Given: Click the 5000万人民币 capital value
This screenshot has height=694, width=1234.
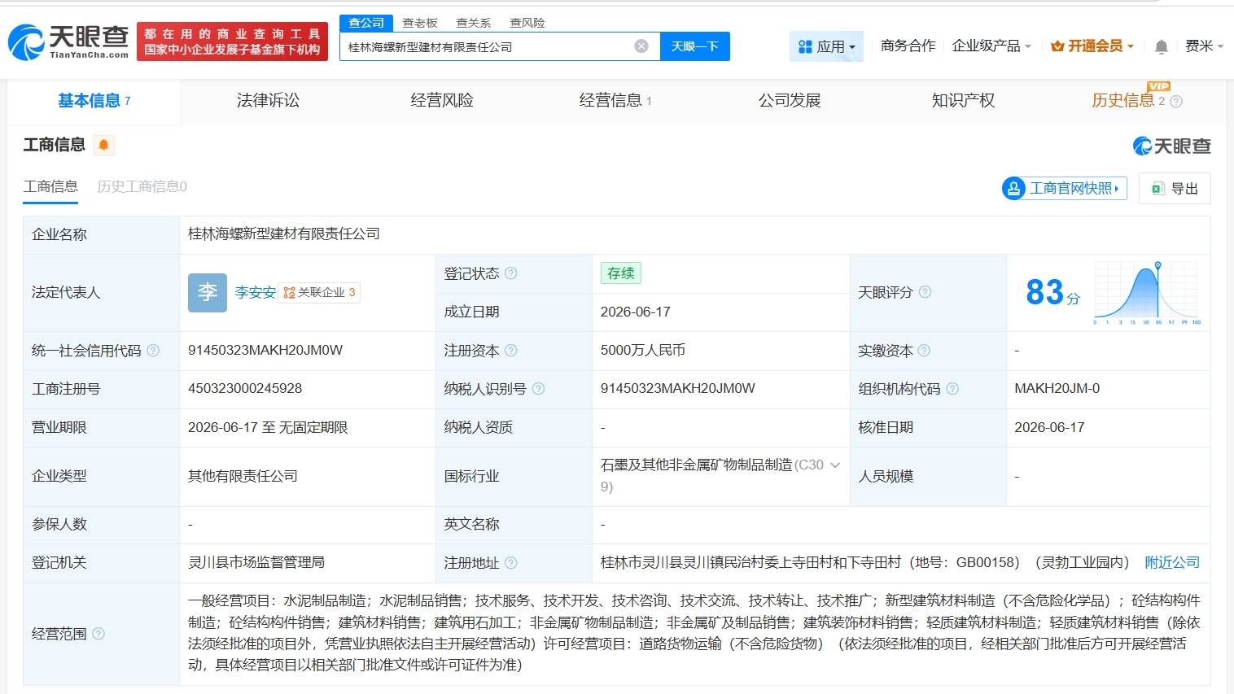Looking at the screenshot, I should coord(643,351).
